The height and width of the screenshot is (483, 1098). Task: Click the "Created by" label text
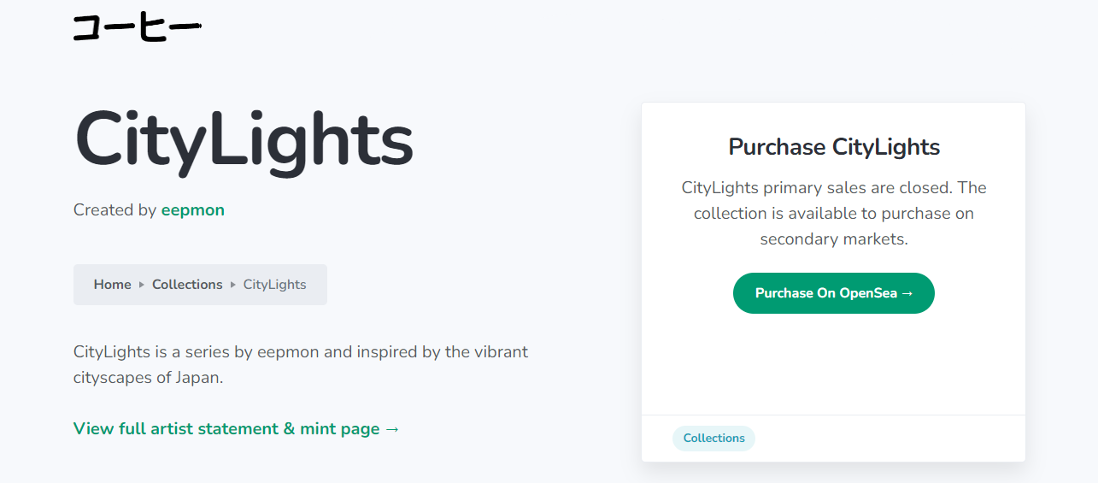pos(114,210)
